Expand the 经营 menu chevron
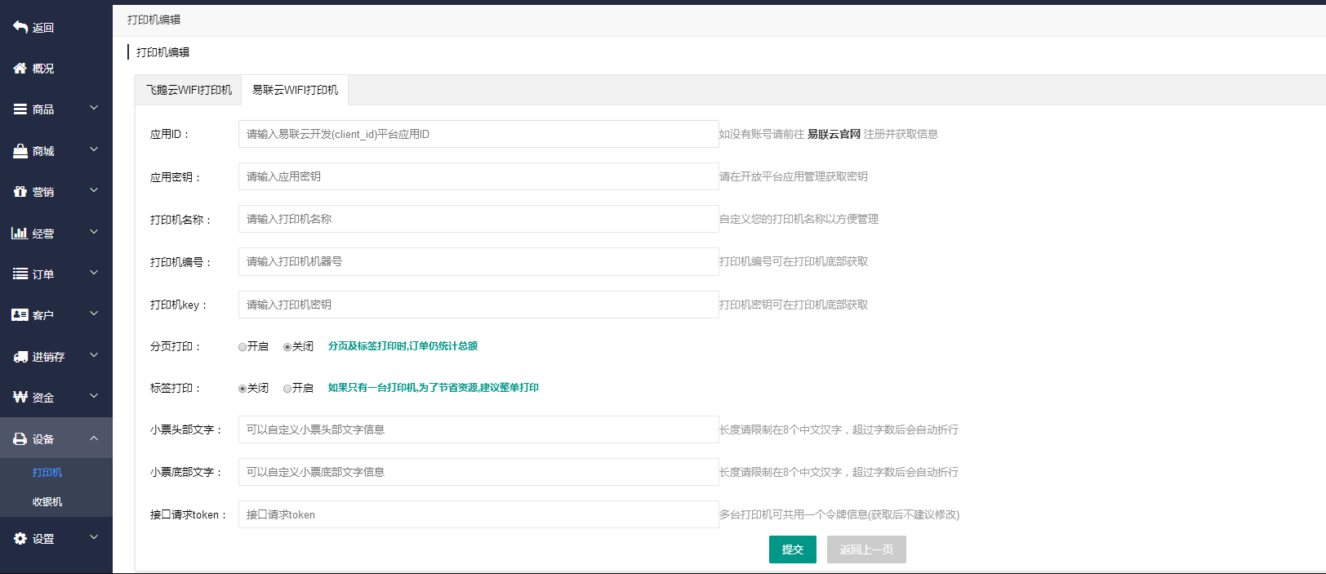Image resolution: width=1326 pixels, height=574 pixels. [x=94, y=232]
